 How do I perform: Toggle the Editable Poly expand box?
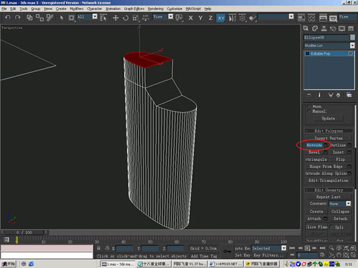308,54
